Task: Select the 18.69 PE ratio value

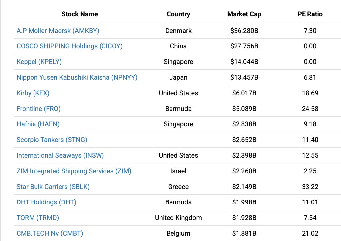Action: (x=310, y=93)
